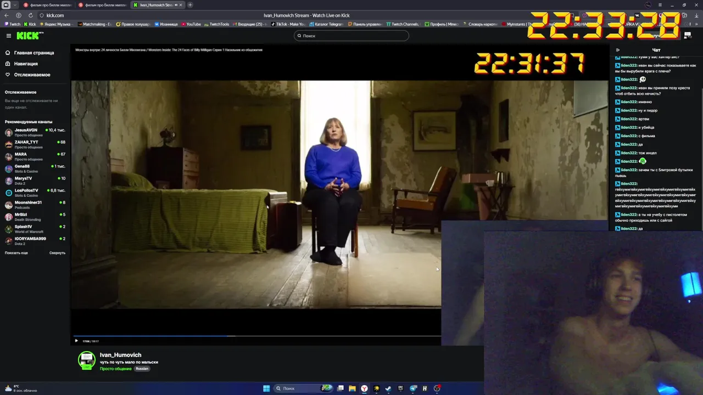
Task: Open the Twitch Channels bookmark
Action: [403, 24]
